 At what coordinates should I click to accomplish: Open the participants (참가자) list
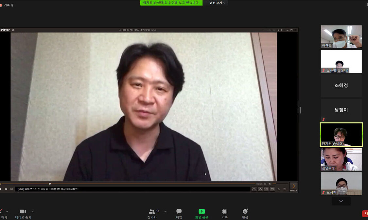click(152, 213)
